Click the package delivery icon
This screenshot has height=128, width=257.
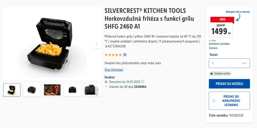tap(106, 82)
